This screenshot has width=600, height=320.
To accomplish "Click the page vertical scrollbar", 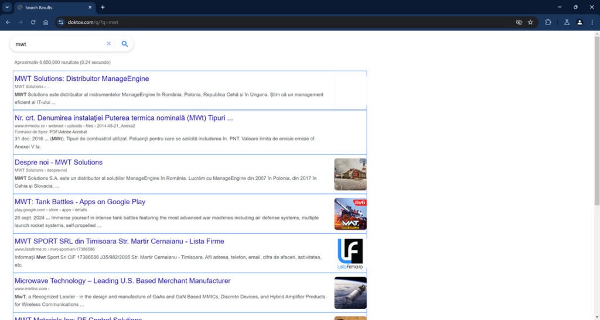I will [x=596, y=117].
